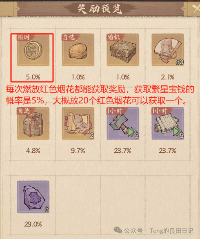Click the red annotation text about 繁星宝钱
The width and height of the screenshot is (200, 239).
100,95
